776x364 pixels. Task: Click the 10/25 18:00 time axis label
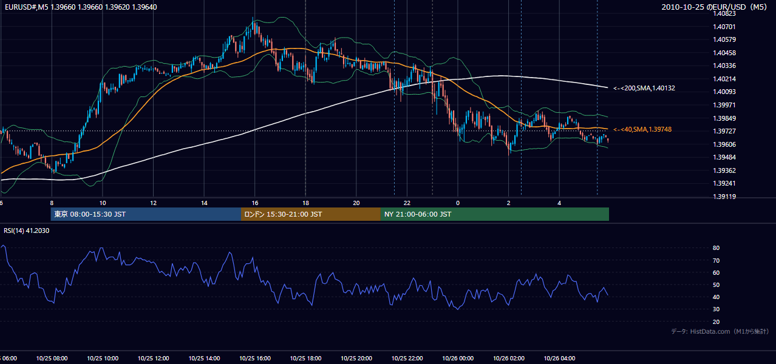pos(305,359)
